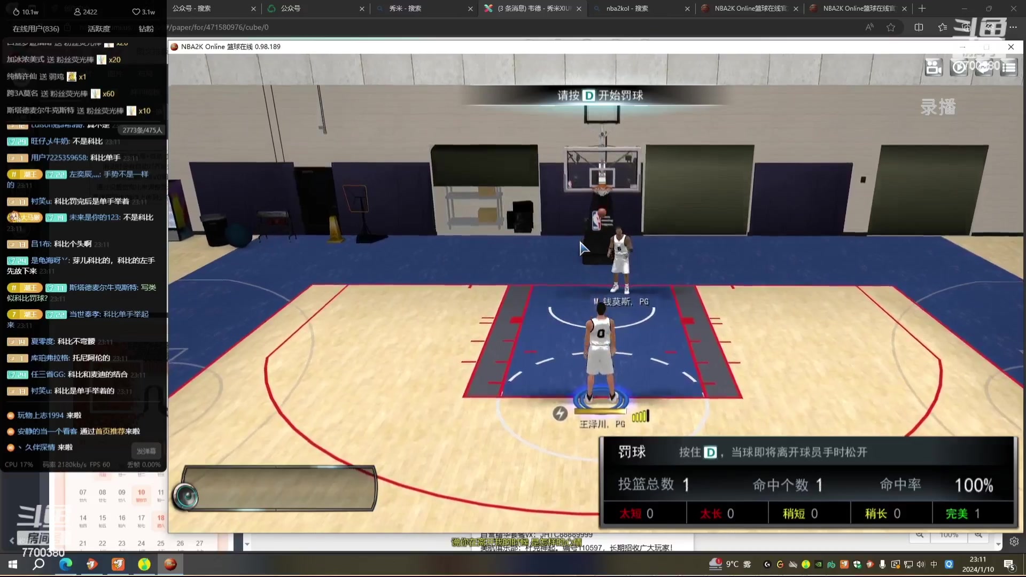This screenshot has height=577, width=1026.
Task: Click the replay playback icon in game
Action: tap(959, 67)
